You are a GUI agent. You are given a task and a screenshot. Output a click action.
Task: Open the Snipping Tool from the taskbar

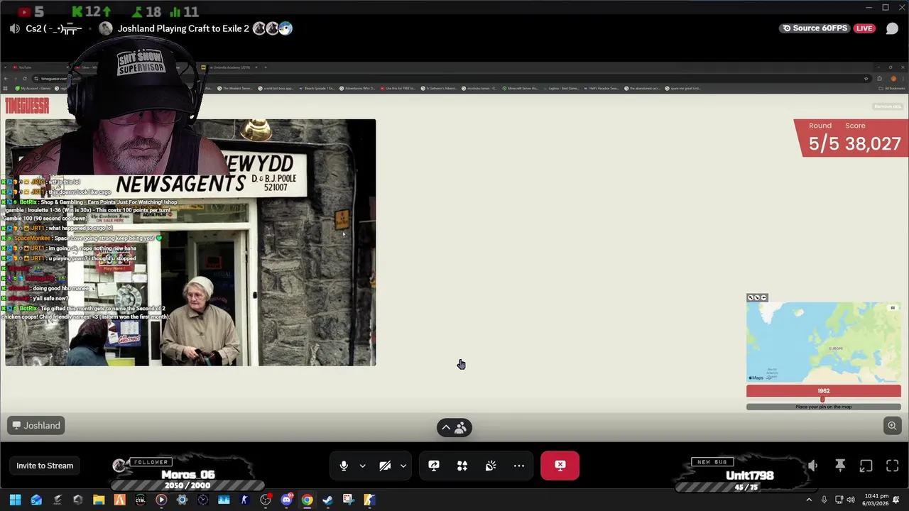tap(348, 500)
